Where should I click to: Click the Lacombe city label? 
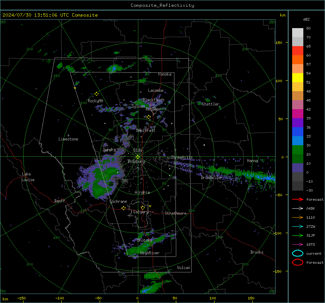(x=156, y=90)
